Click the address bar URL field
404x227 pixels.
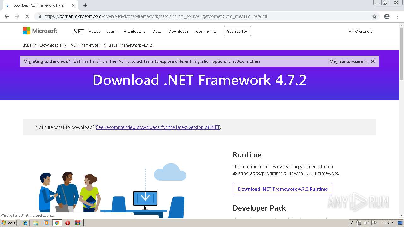click(202, 16)
